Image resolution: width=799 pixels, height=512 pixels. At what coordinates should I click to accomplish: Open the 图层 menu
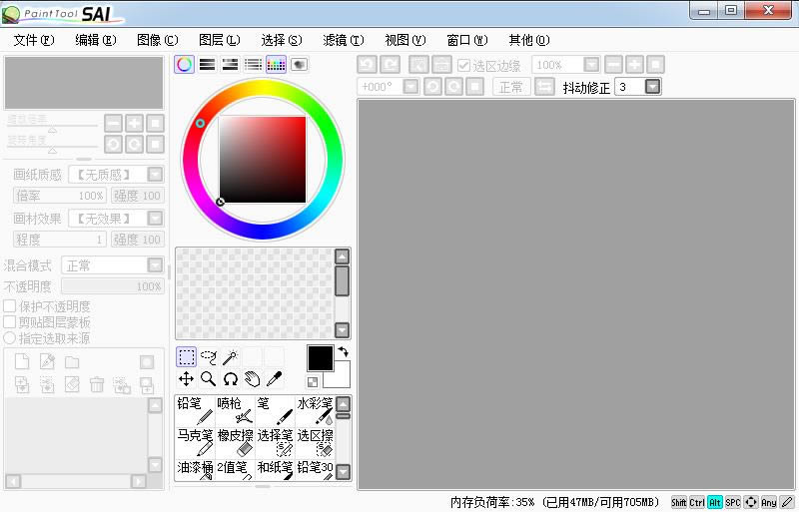pyautogui.click(x=219, y=40)
